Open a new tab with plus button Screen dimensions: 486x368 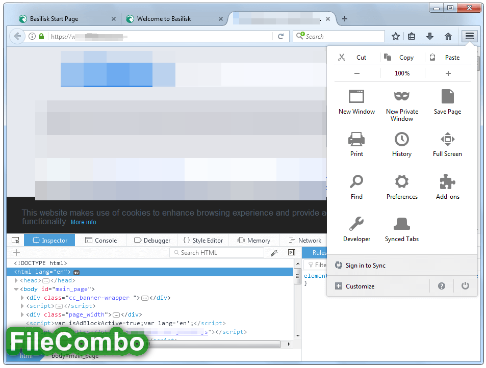[344, 19]
